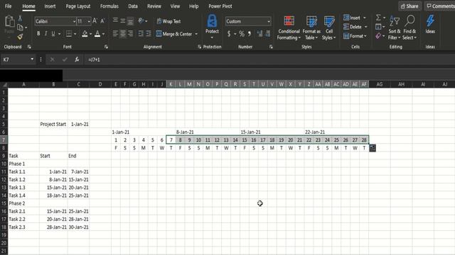455x255 pixels.
Task: Open Find & Select menu
Action: (409, 28)
